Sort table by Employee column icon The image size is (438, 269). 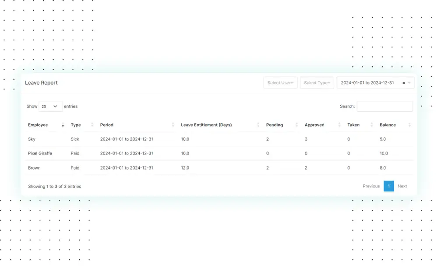[x=63, y=125]
